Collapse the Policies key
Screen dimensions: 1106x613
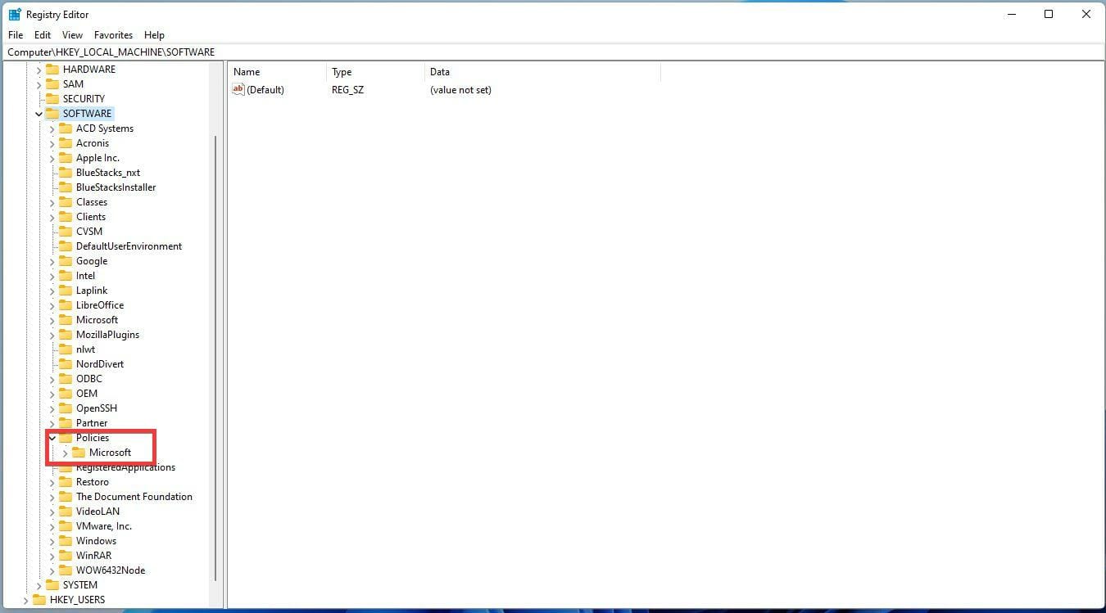pos(52,438)
